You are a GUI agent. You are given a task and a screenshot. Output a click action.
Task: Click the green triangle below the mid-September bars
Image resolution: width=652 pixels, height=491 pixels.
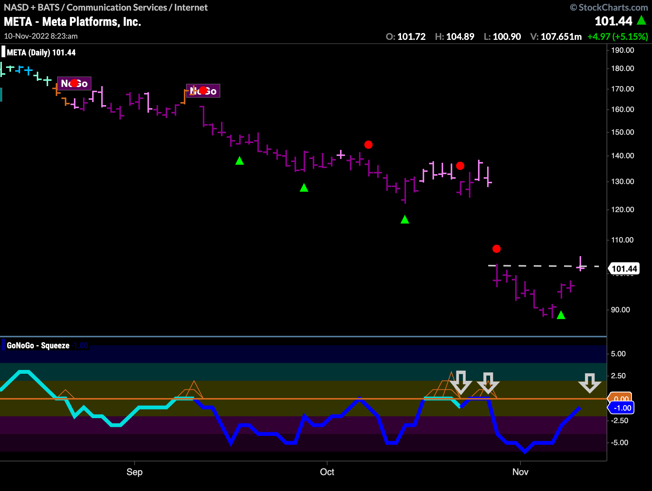(x=240, y=161)
